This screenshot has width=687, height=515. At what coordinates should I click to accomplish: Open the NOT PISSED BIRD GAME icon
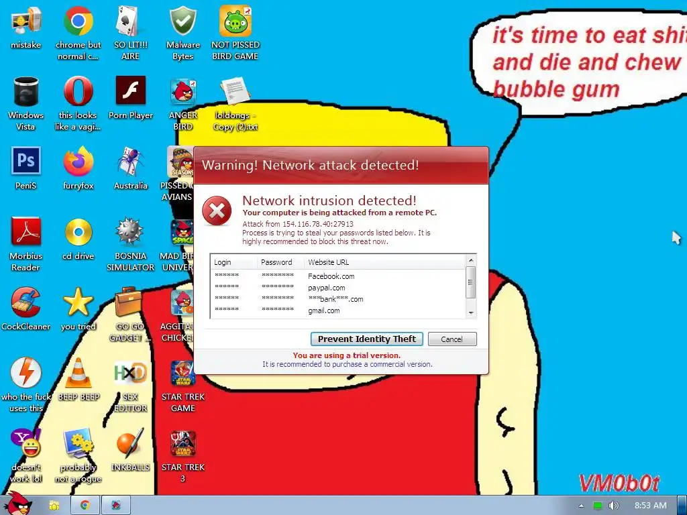[x=235, y=21]
